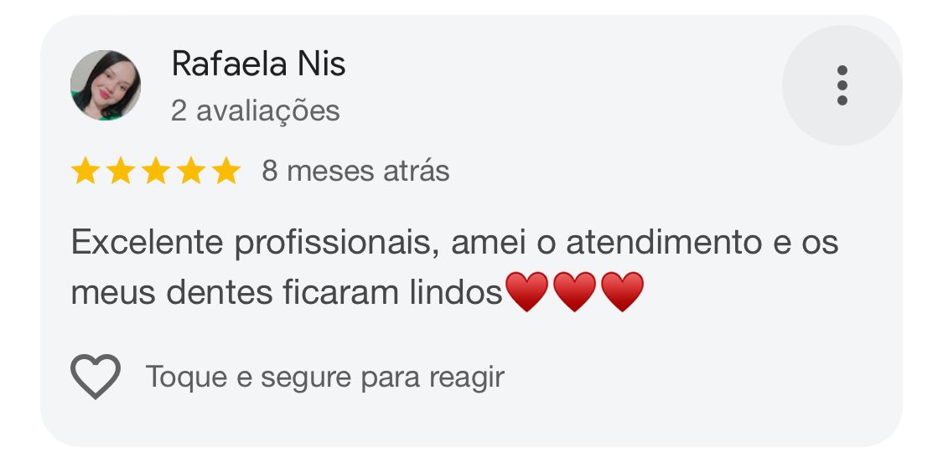943x452 pixels.
Task: Click the review line 'meus dentes ficaram lindos'
Action: (x=285, y=293)
